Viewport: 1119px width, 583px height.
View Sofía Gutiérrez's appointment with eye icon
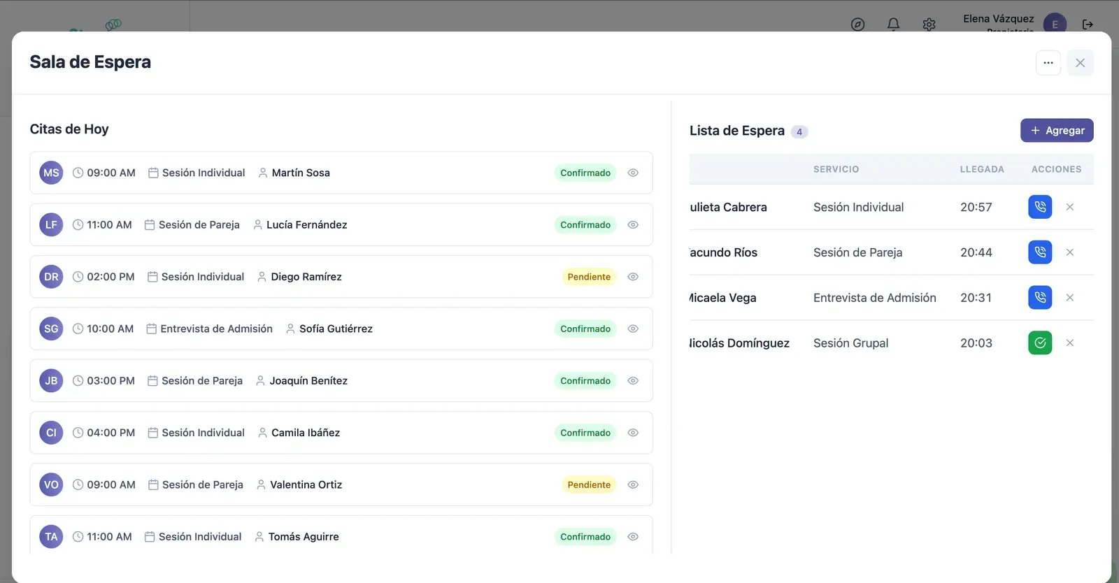[x=633, y=329]
